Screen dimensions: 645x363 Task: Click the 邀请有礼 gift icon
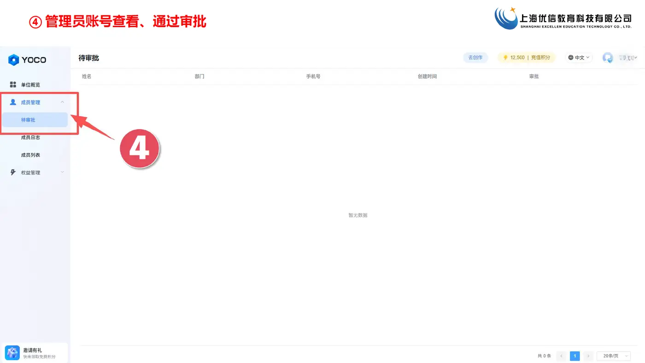click(12, 353)
